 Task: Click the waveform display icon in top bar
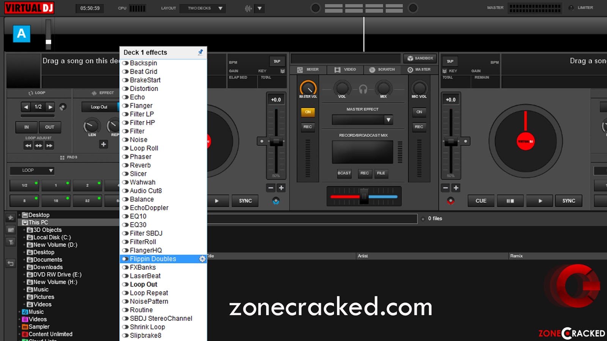point(248,8)
